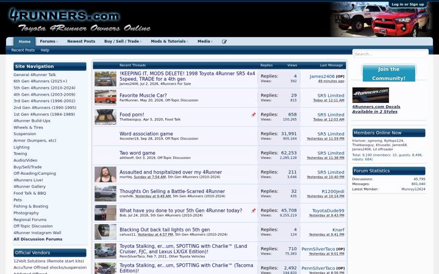Open Thoughts On Selling Battle-Scarred 4Runner title
Viewport: 439px width, 274px height.
click(x=172, y=191)
